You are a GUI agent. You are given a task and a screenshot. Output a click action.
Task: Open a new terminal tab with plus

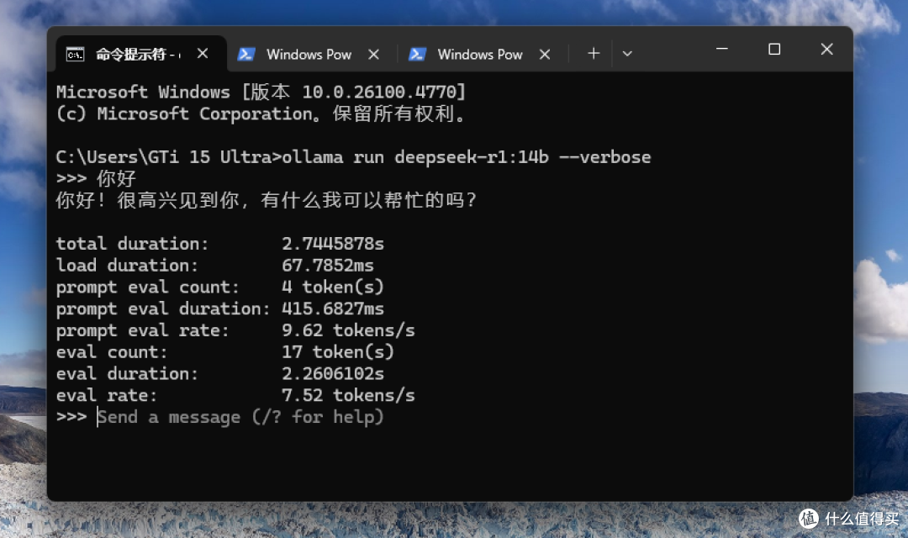pyautogui.click(x=594, y=54)
